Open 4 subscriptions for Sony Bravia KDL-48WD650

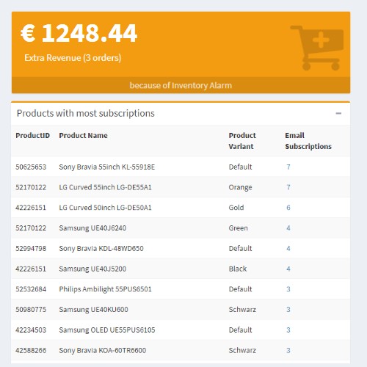288,248
